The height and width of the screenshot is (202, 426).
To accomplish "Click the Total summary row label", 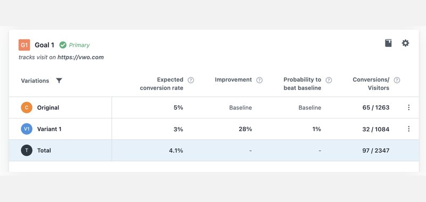I will [44, 150].
